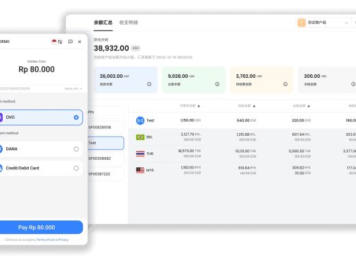Sort by the first balance column arrow

199,106
